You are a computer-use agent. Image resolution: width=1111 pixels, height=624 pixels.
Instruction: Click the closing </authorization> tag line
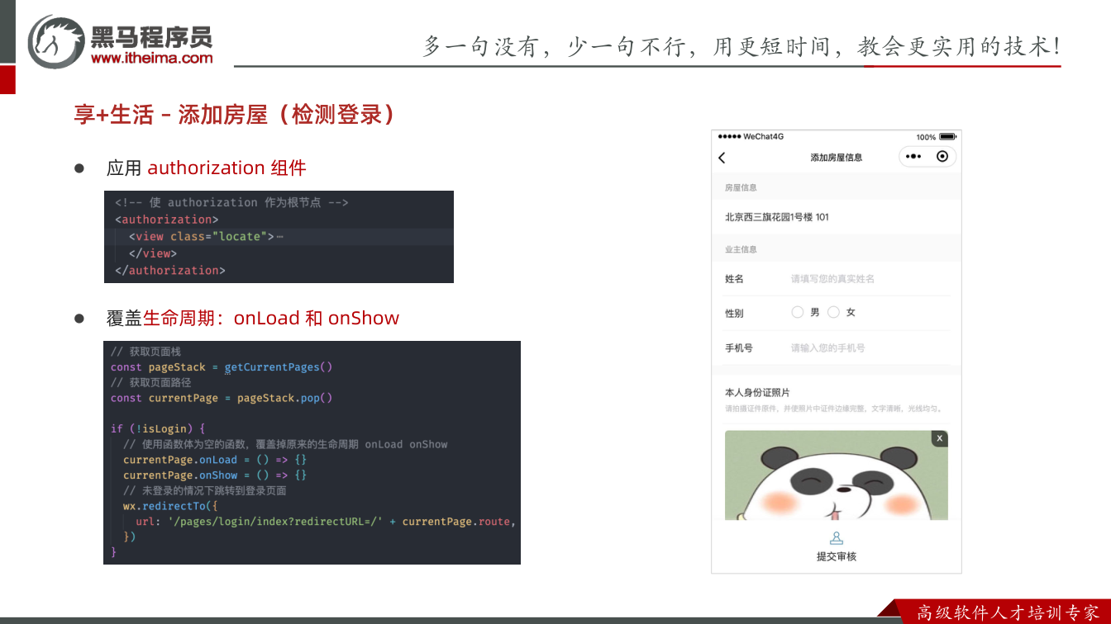click(x=170, y=271)
